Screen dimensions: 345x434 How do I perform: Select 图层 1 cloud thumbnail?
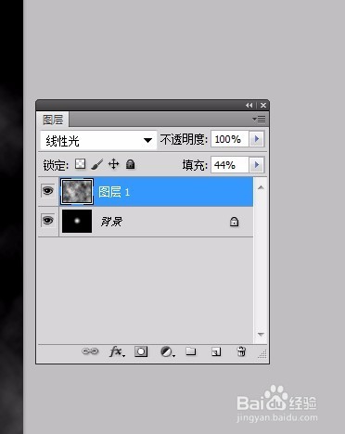(77, 192)
